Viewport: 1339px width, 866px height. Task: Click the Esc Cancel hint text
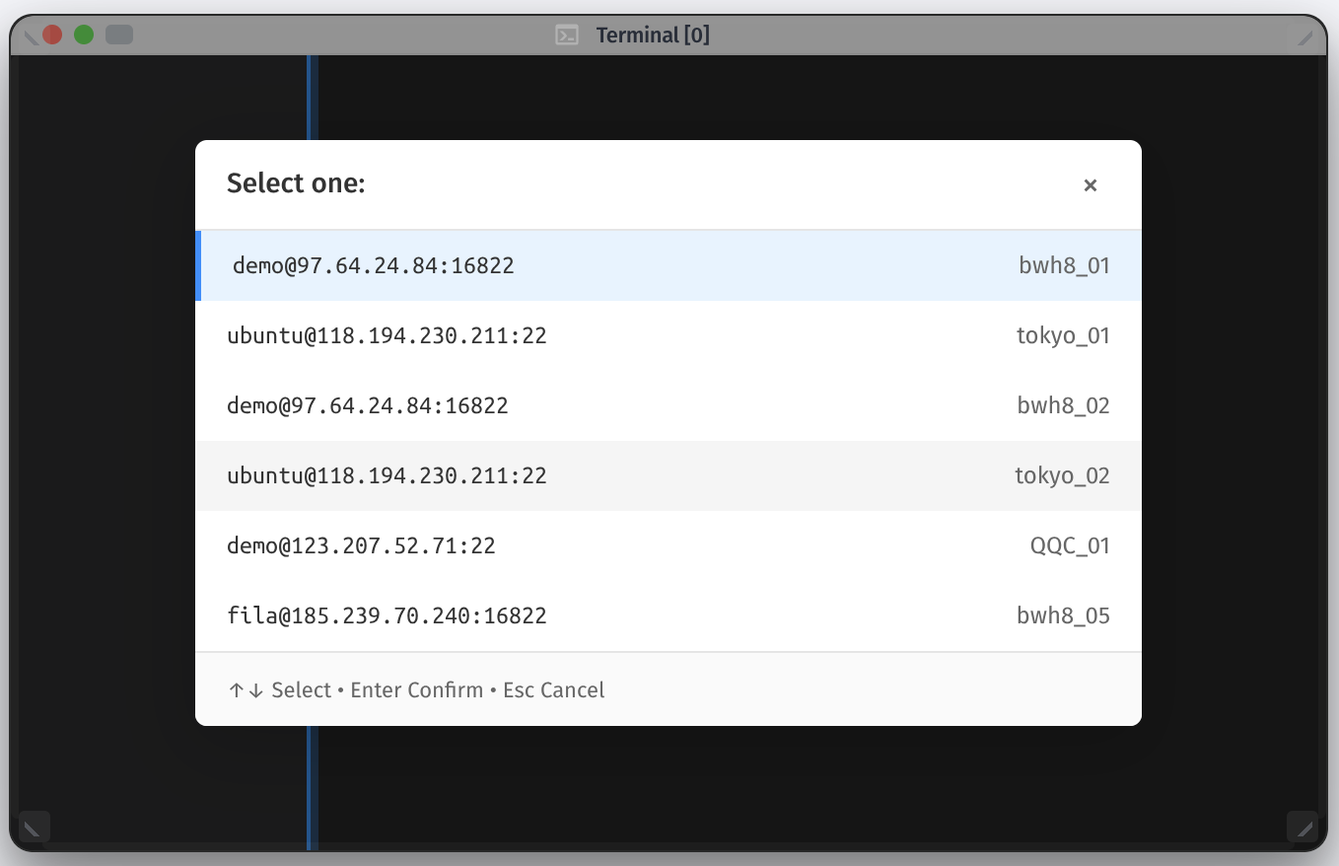(x=553, y=689)
